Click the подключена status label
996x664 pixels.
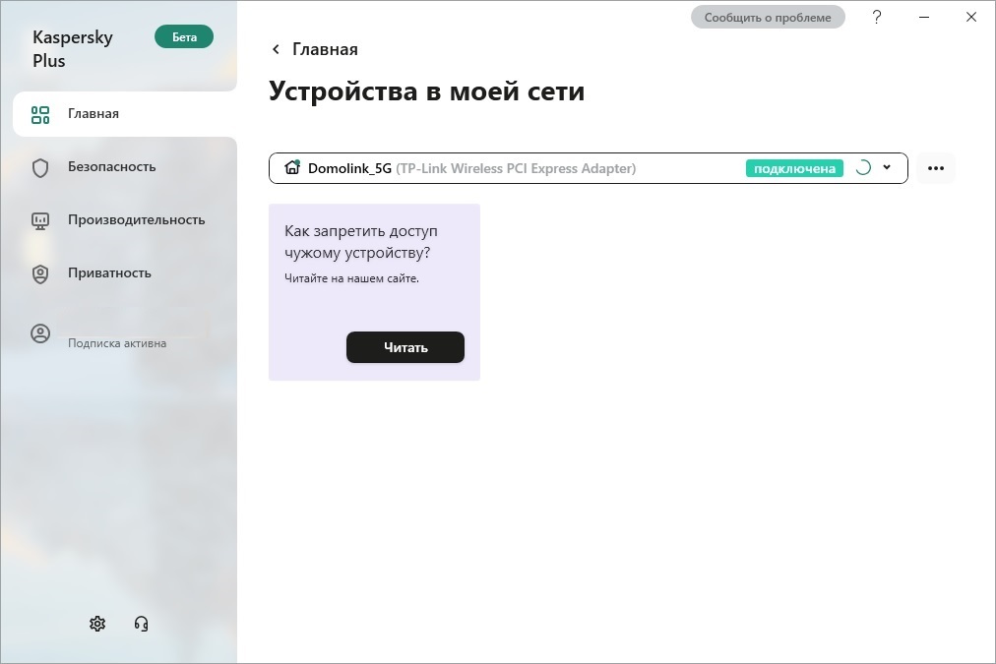tap(794, 168)
